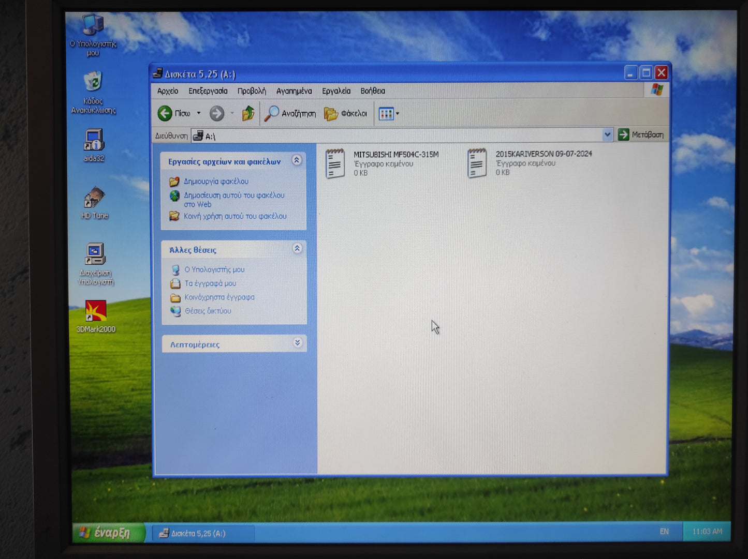Open the HD Tune desktop icon
Screen dimensions: 748x559
pyautogui.click(x=94, y=199)
